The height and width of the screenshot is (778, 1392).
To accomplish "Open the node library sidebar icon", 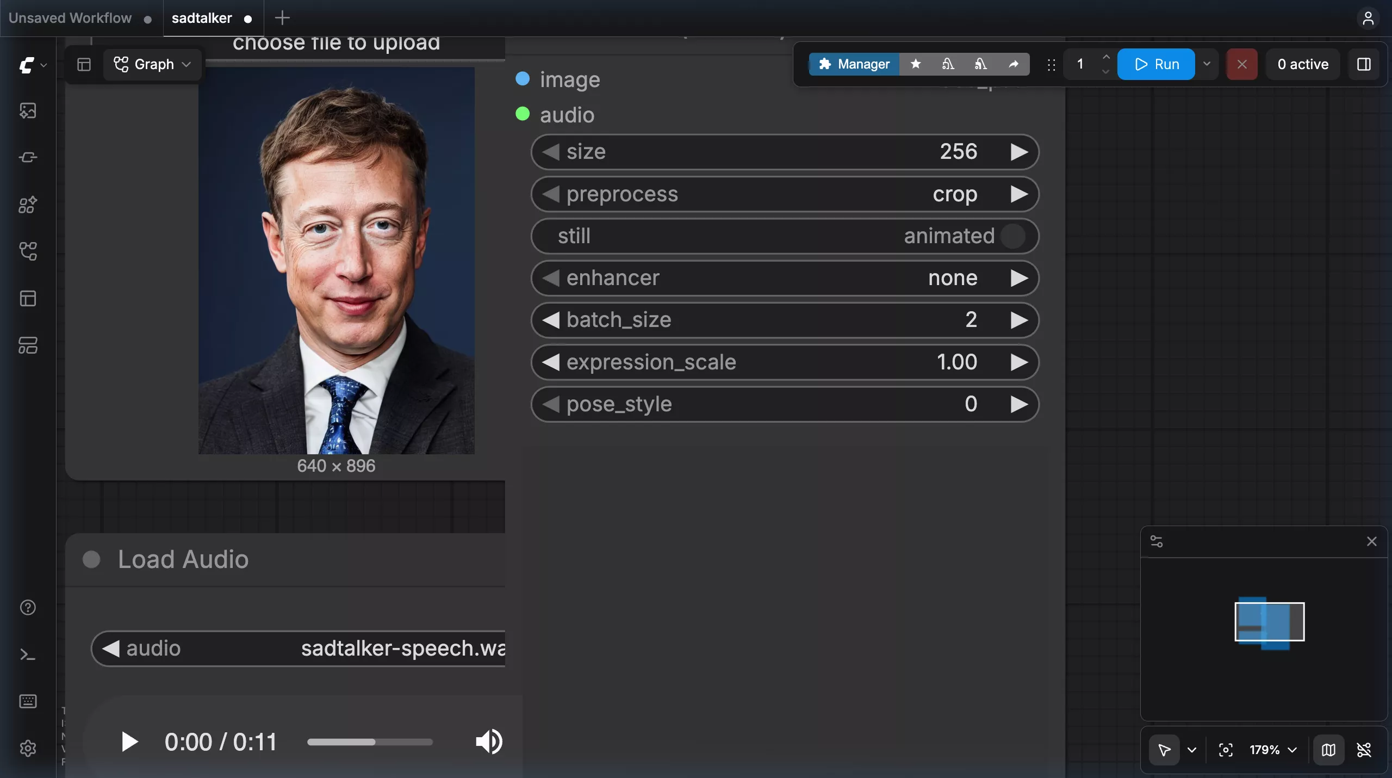I will click(x=28, y=158).
